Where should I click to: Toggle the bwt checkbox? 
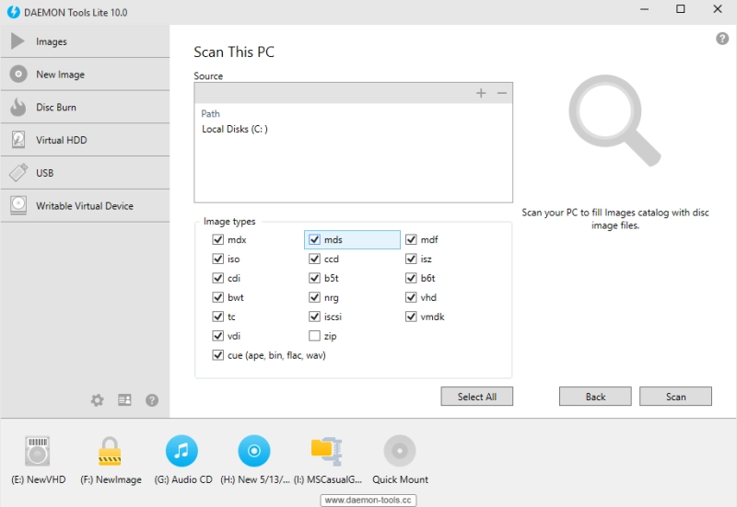[x=217, y=297]
